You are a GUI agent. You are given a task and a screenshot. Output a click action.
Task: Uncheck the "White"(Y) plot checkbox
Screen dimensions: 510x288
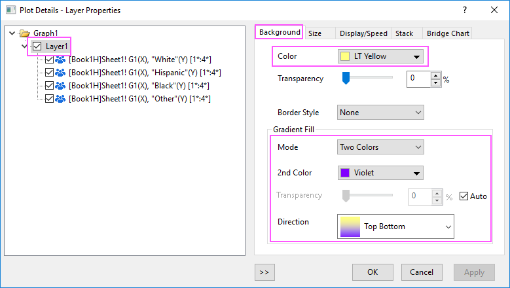point(50,60)
